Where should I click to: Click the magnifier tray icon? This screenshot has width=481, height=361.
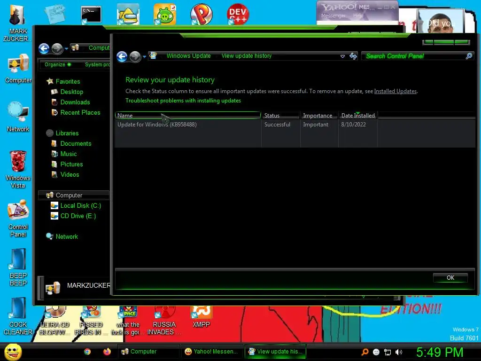click(365, 352)
